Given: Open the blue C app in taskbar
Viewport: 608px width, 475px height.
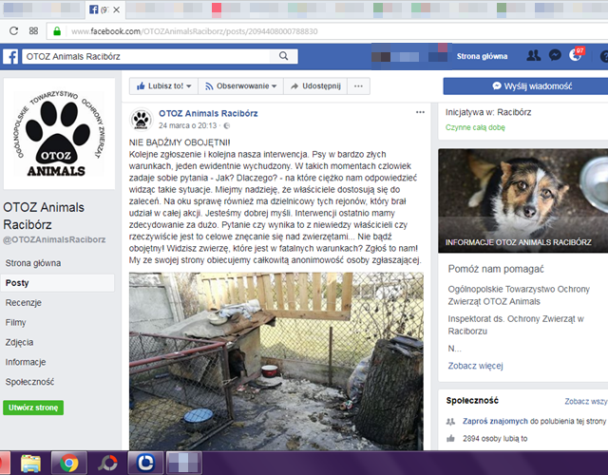Looking at the screenshot, I should coord(145,463).
